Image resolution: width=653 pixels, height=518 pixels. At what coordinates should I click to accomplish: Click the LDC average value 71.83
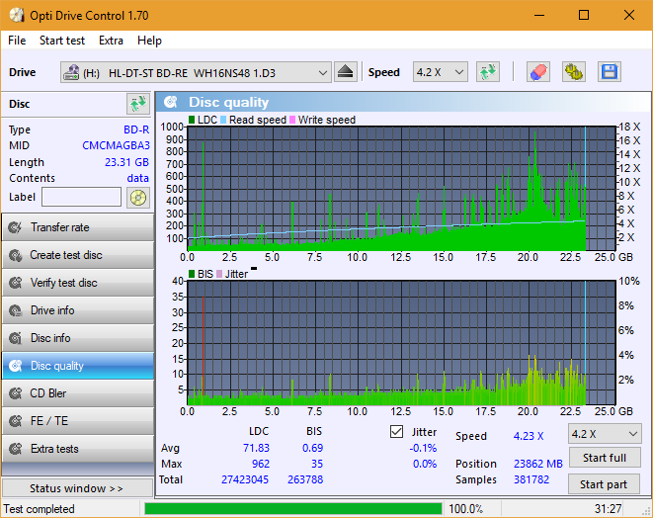pyautogui.click(x=256, y=448)
